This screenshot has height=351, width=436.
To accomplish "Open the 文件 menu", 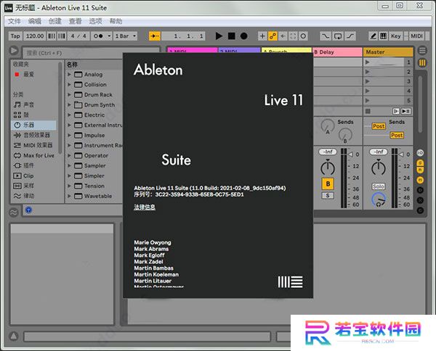I will (15, 21).
